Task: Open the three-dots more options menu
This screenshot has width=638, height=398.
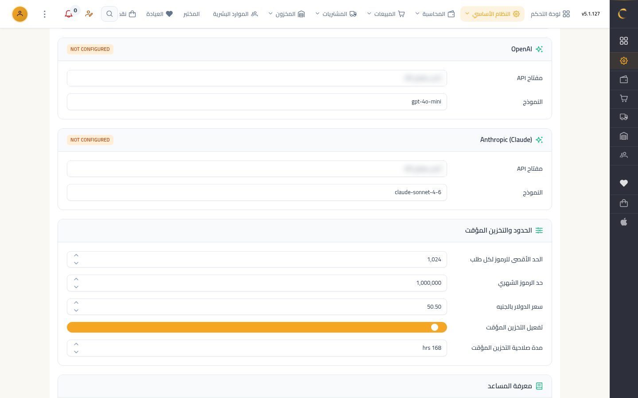Action: pyautogui.click(x=44, y=14)
